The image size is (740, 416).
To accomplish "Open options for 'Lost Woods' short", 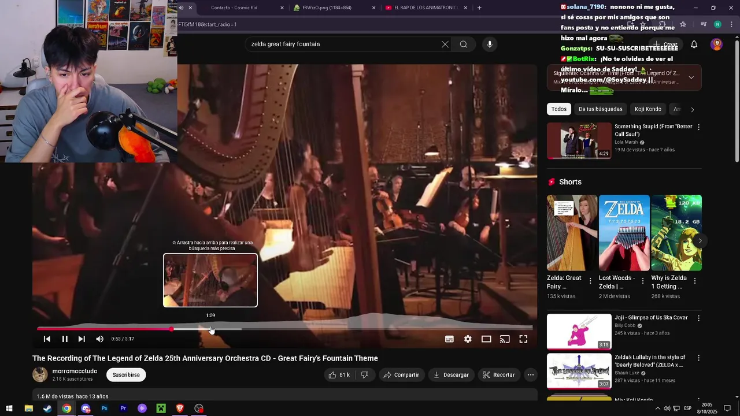I will (642, 281).
